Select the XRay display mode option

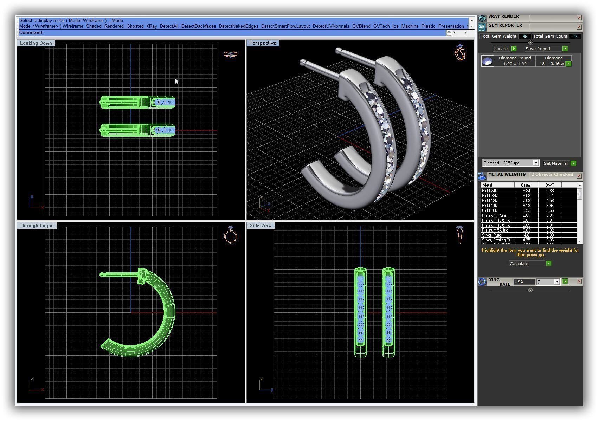point(152,26)
